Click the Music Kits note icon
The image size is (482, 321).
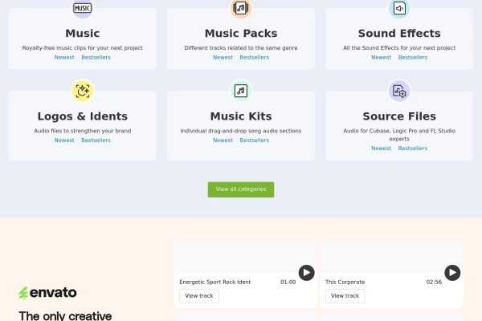point(241,91)
